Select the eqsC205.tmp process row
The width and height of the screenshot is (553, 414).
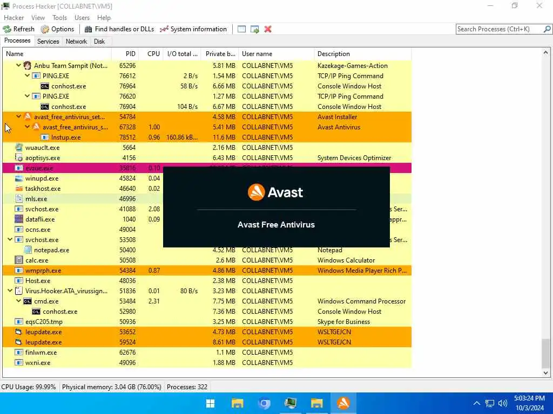point(207,322)
